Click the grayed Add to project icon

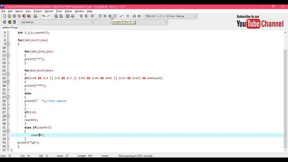(81, 16)
